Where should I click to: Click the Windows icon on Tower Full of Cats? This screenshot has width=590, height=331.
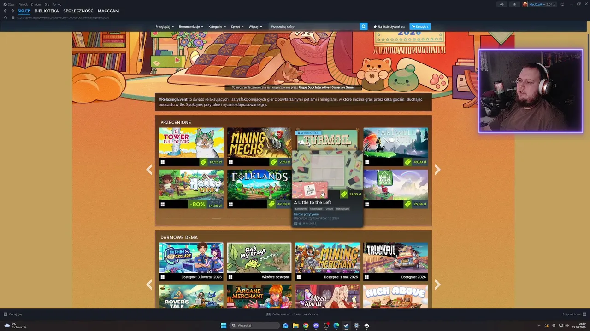pyautogui.click(x=163, y=162)
